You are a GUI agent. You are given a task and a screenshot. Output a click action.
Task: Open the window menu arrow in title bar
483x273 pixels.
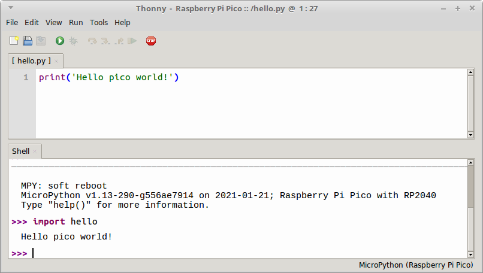click(x=11, y=8)
